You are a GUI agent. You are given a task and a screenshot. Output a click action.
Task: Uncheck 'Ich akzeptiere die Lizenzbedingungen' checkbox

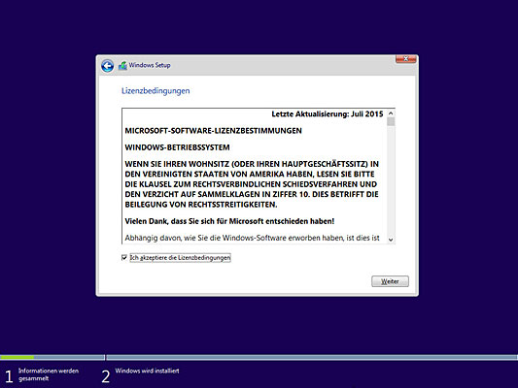click(124, 257)
